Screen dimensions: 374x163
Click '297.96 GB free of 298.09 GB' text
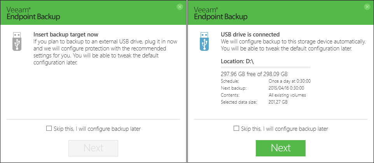(x=254, y=74)
